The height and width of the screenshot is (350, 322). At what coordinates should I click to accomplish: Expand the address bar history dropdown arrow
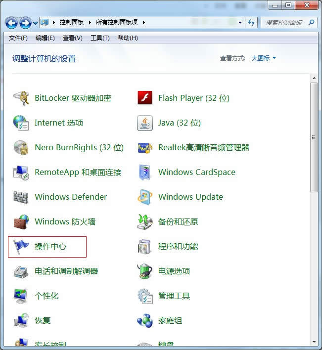pos(240,23)
